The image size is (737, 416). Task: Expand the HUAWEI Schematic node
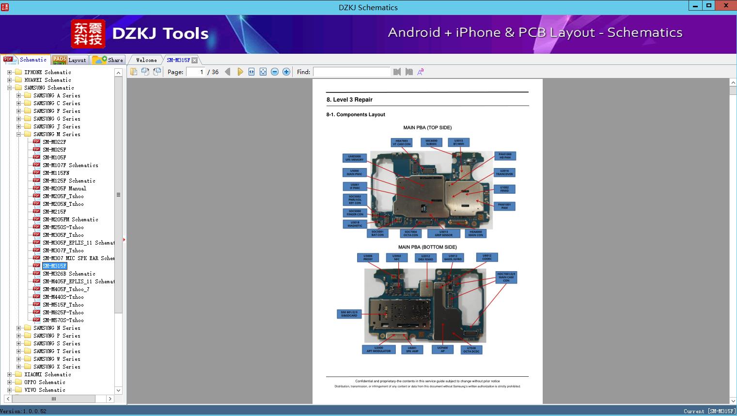[9, 80]
